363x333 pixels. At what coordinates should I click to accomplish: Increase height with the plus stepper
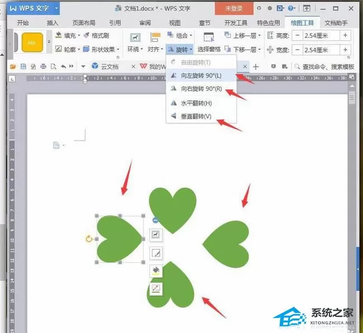345,36
